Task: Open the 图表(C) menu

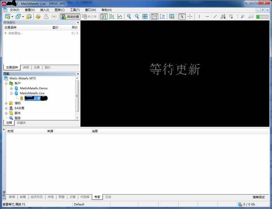Action: tap(59, 10)
